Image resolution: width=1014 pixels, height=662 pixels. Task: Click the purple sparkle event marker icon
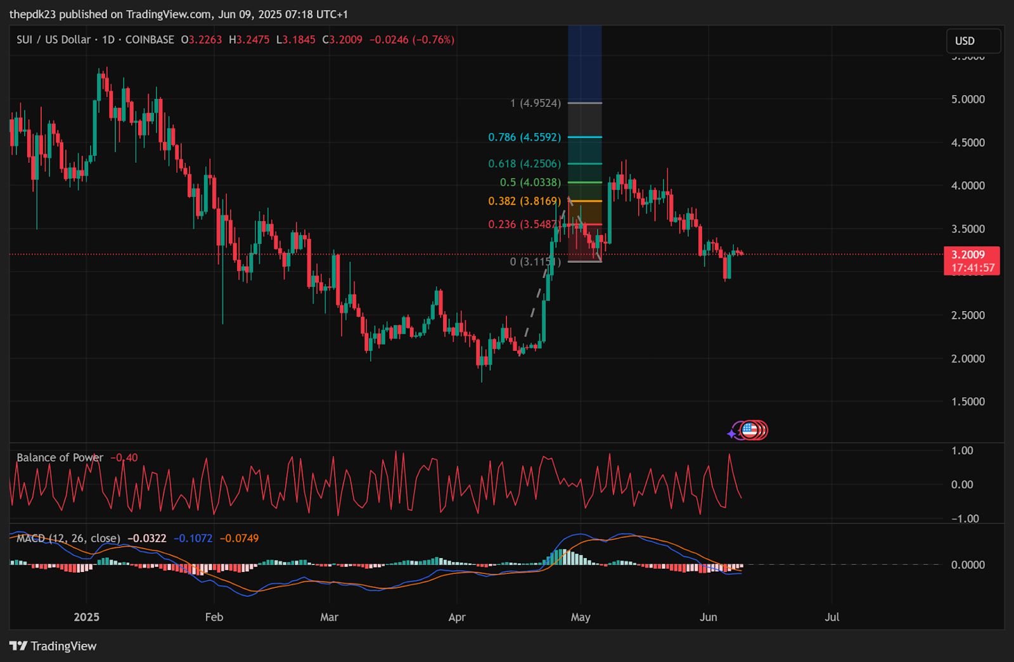731,434
